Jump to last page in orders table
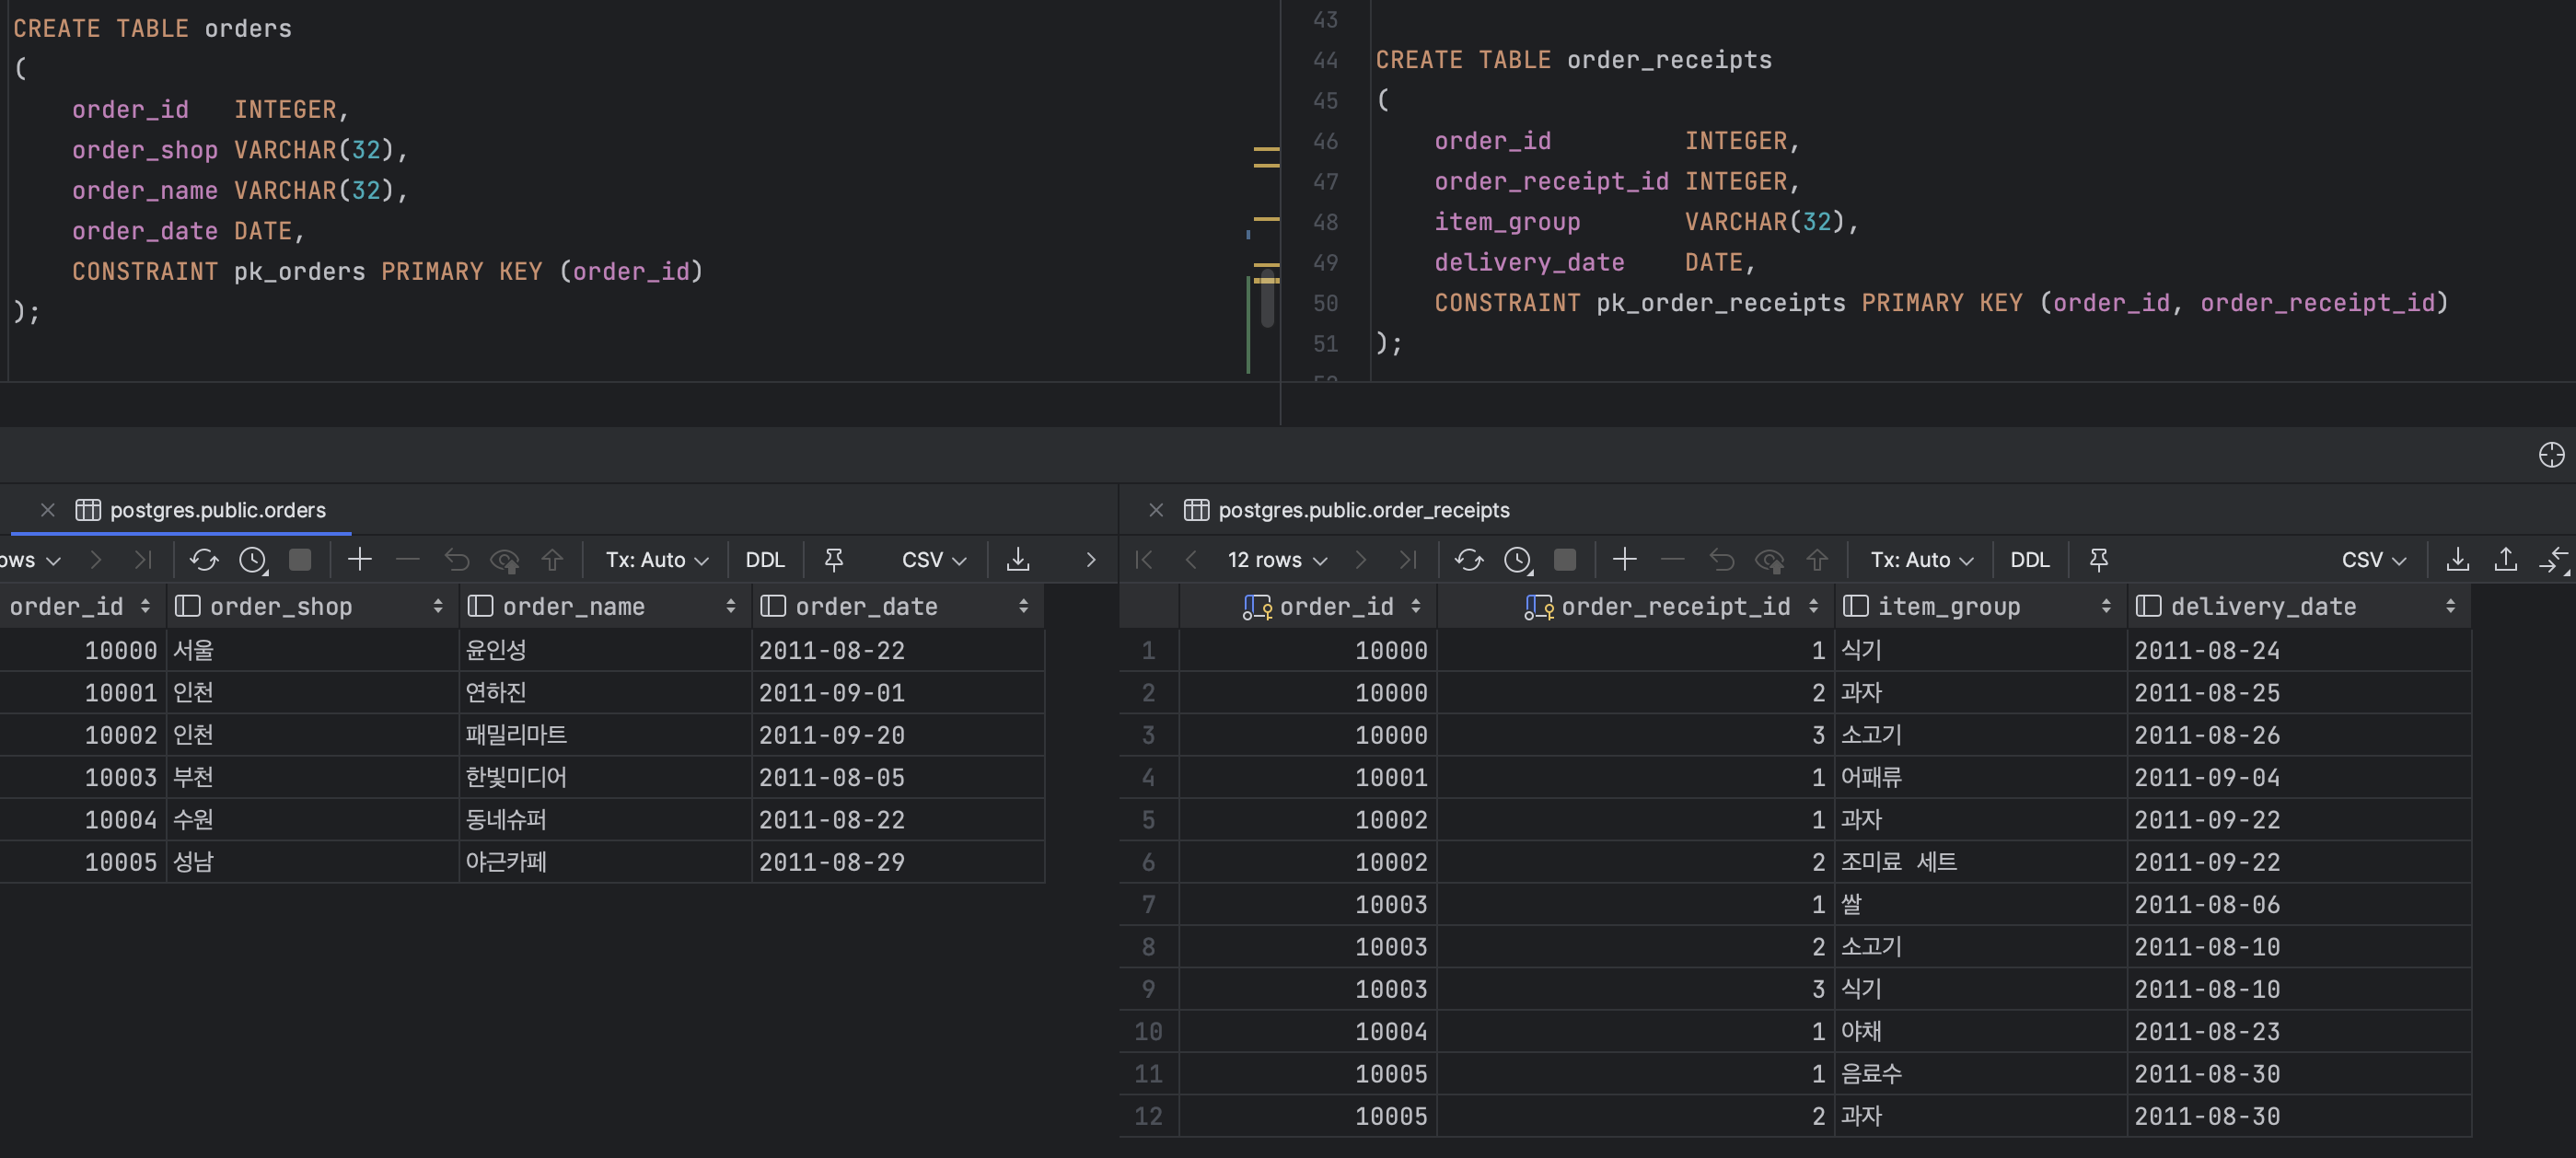2576x1158 pixels. point(143,560)
